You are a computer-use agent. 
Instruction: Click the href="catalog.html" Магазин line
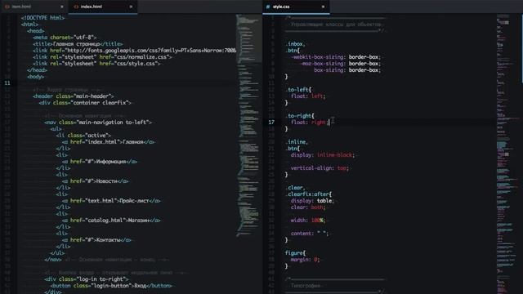pos(111,220)
